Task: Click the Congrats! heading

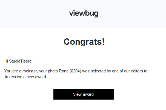Action: click(84, 42)
